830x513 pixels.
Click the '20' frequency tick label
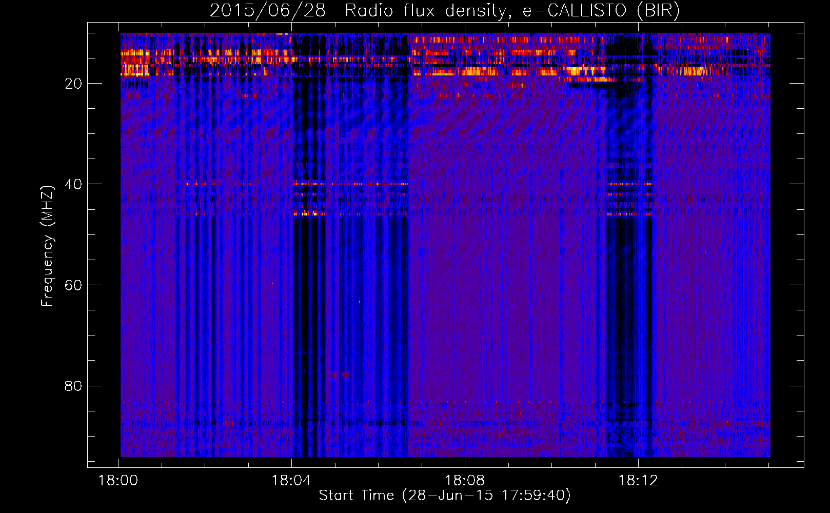pyautogui.click(x=73, y=84)
